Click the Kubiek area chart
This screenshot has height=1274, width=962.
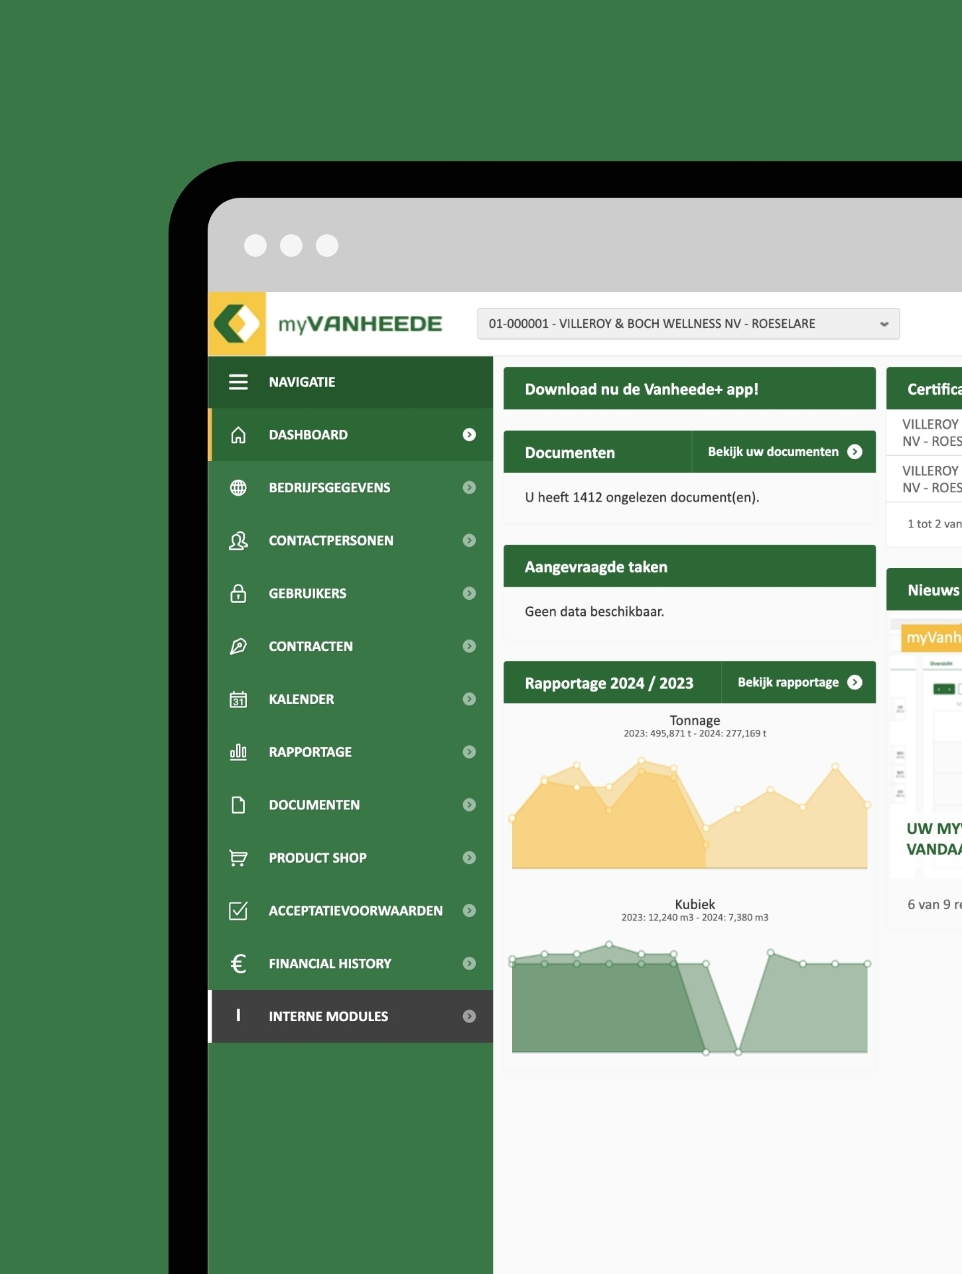(x=689, y=997)
